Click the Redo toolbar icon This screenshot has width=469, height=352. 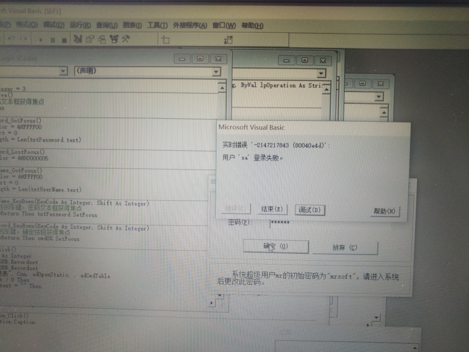(24, 38)
